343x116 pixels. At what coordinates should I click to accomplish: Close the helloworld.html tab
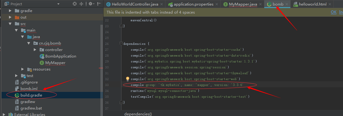330,4
